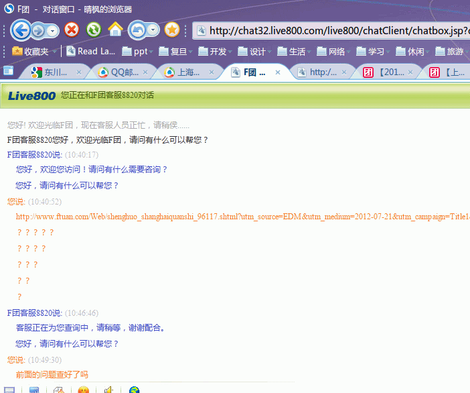Go to the home page icon

[115, 30]
